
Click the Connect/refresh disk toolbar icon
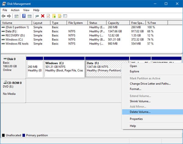tap(37, 16)
